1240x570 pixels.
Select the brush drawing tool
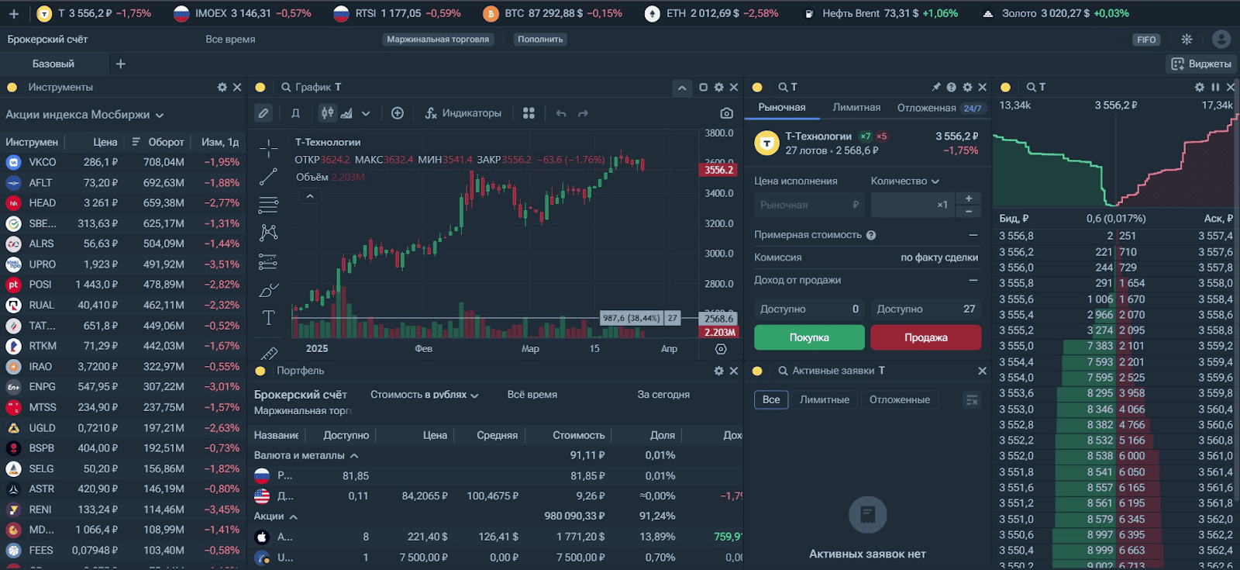point(269,290)
